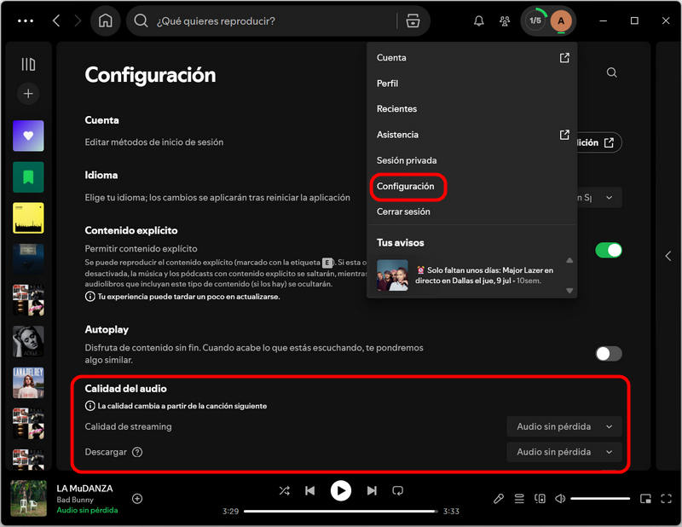Create a new playlist with plus button
The width and height of the screenshot is (682, 527).
(28, 94)
